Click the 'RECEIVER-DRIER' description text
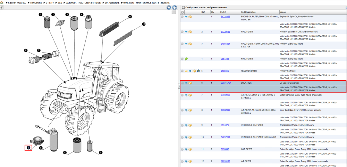The image size is (347, 167). pos(248,71)
